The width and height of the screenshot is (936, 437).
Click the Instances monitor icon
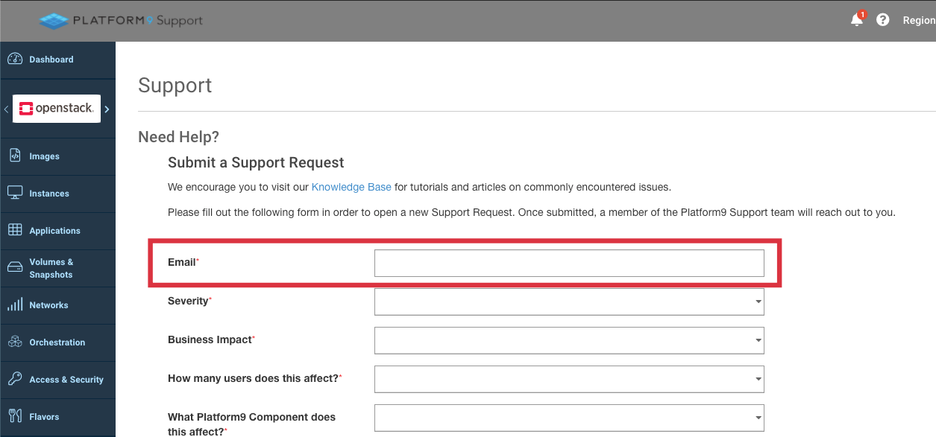15,193
